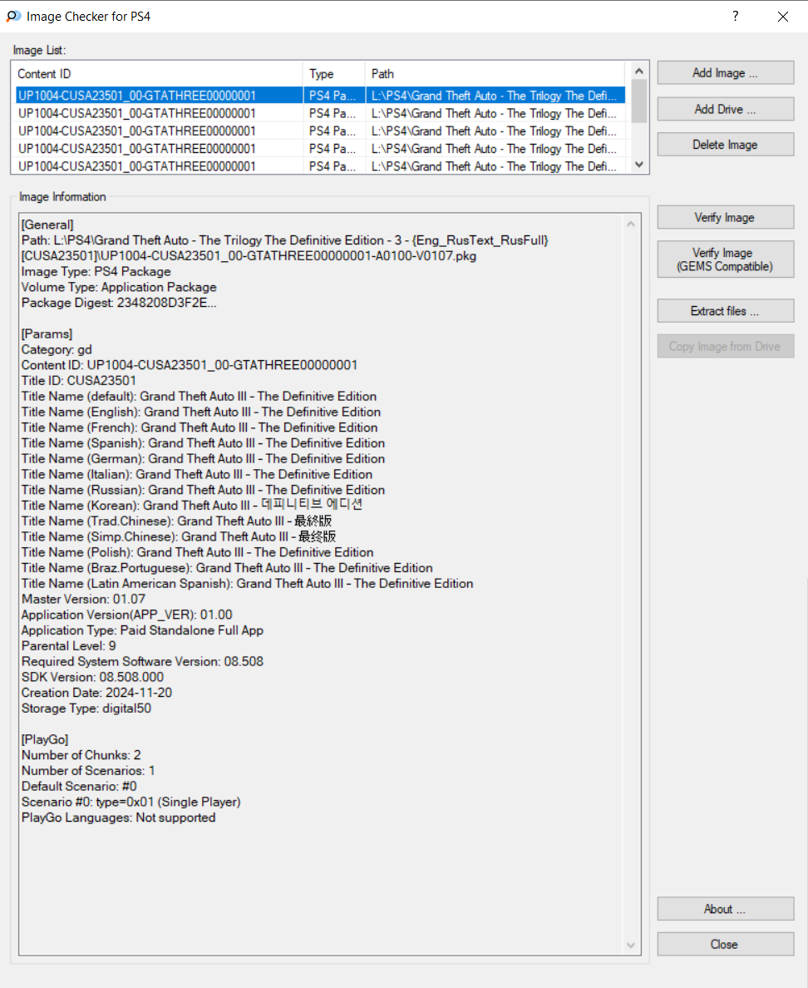Click the 'Category: gd' line
808x988 pixels.
pyautogui.click(x=57, y=349)
